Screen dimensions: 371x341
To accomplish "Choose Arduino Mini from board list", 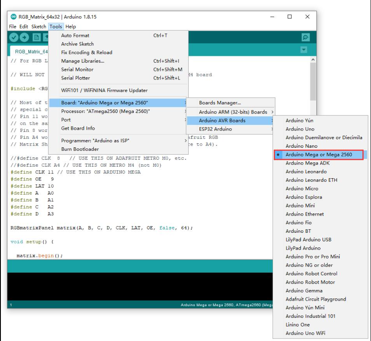I will (320, 206).
